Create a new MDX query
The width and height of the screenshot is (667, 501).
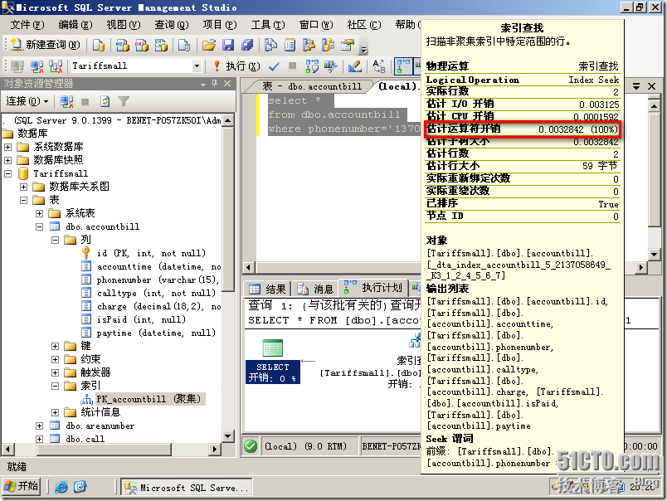click(123, 45)
